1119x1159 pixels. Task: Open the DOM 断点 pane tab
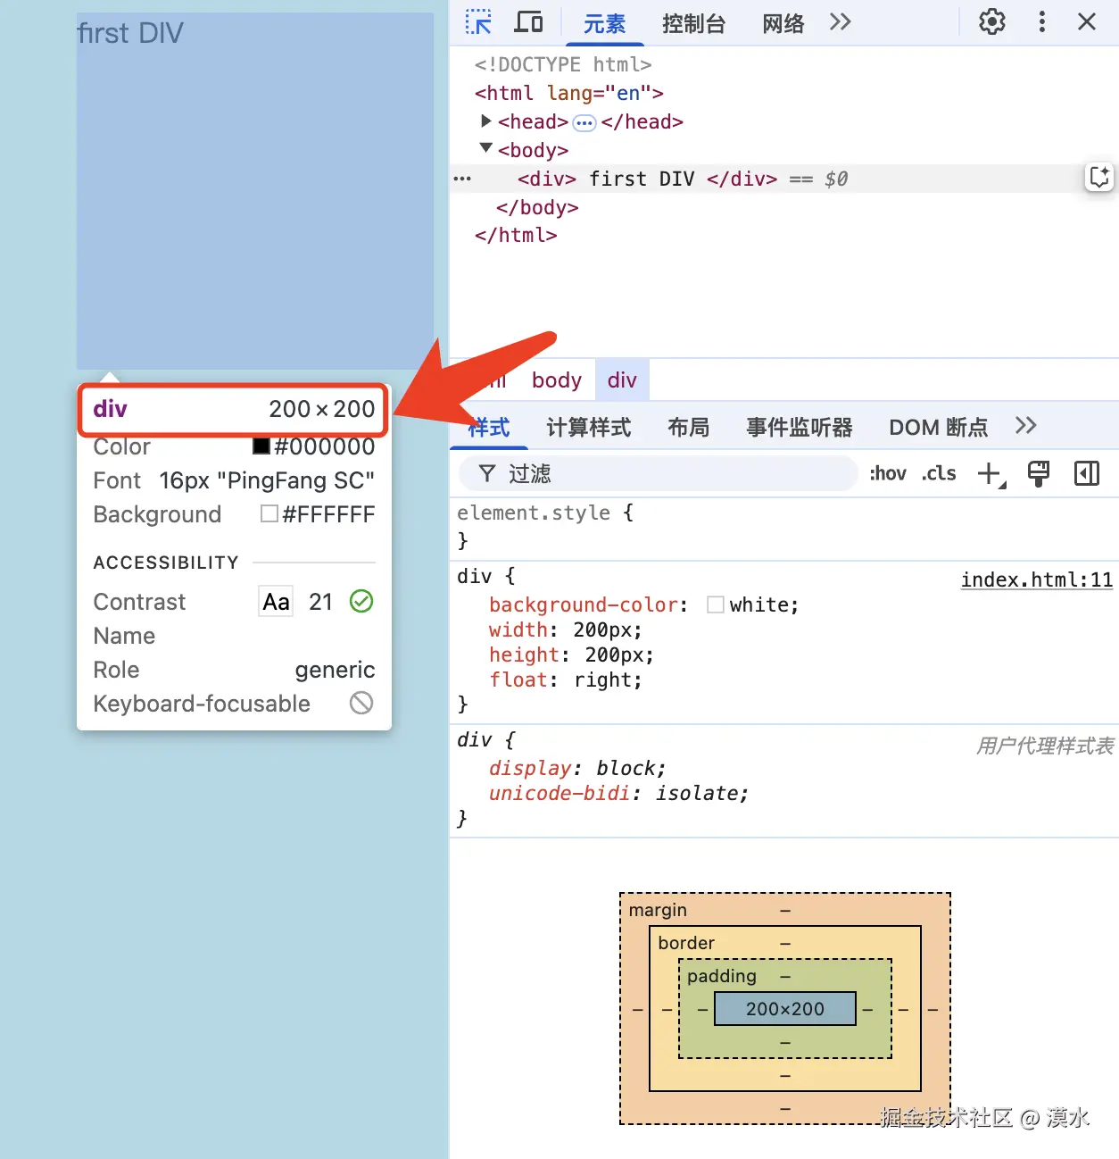tap(938, 428)
